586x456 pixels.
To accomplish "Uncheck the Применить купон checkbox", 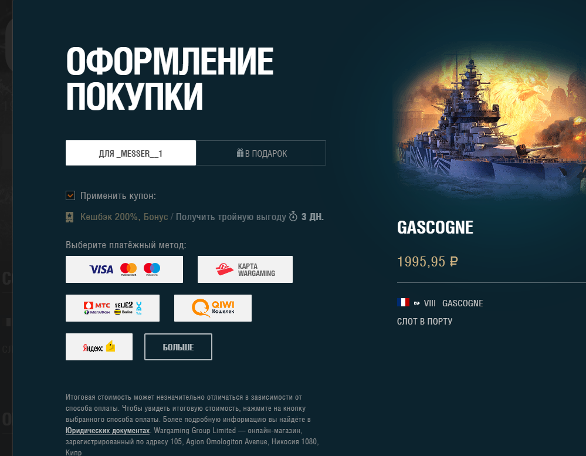I will tap(70, 195).
